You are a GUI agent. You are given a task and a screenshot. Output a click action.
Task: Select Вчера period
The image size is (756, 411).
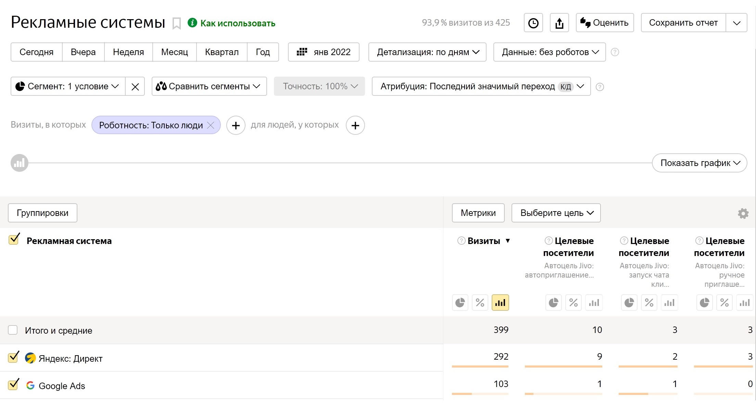click(x=83, y=52)
